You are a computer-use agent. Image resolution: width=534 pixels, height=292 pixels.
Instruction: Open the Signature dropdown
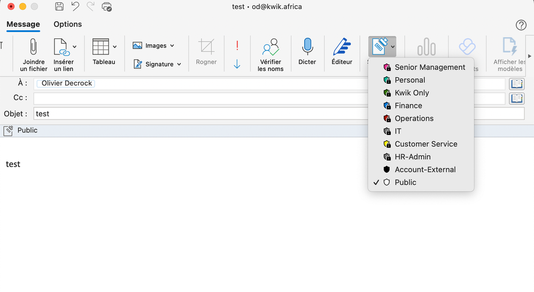[x=157, y=64]
